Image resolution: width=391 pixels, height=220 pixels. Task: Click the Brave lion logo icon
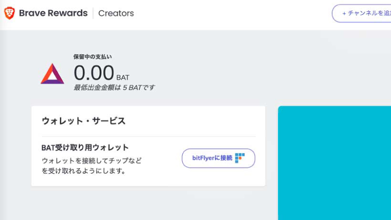coord(9,13)
